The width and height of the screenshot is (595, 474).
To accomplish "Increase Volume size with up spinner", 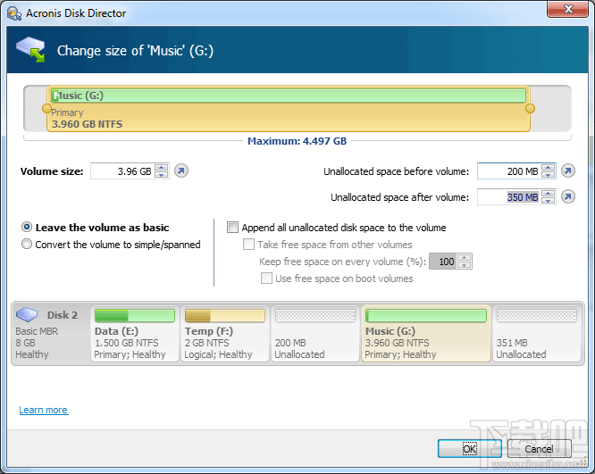I will click(x=162, y=168).
